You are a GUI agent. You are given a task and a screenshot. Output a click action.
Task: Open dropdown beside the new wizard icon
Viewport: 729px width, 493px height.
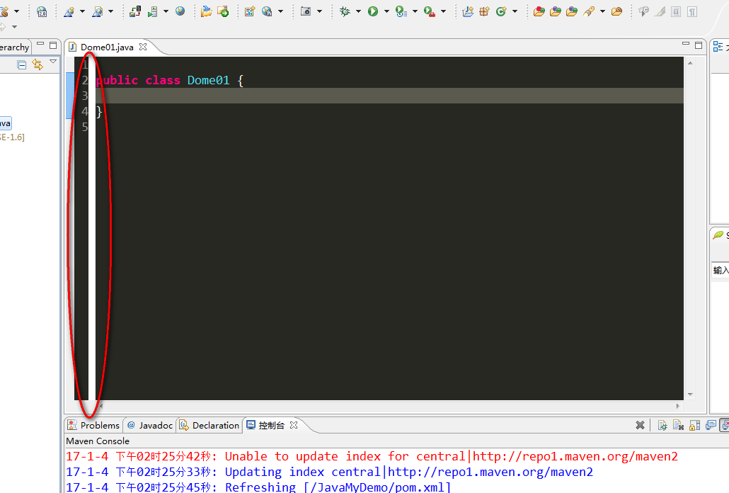pos(82,11)
